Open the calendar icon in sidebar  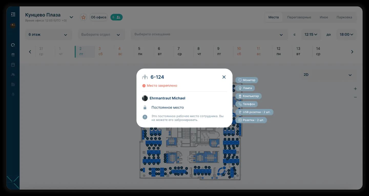(x=13, y=65)
